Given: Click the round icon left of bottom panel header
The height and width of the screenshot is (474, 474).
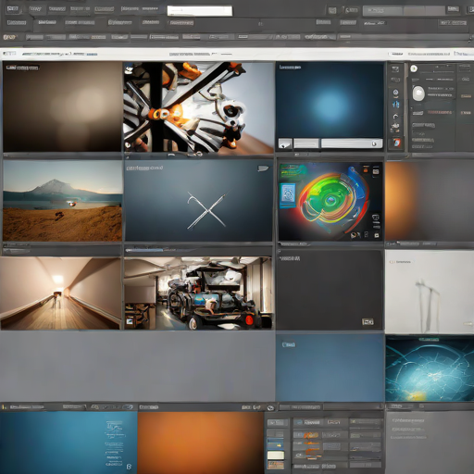Looking at the screenshot, I should pyautogui.click(x=270, y=408).
